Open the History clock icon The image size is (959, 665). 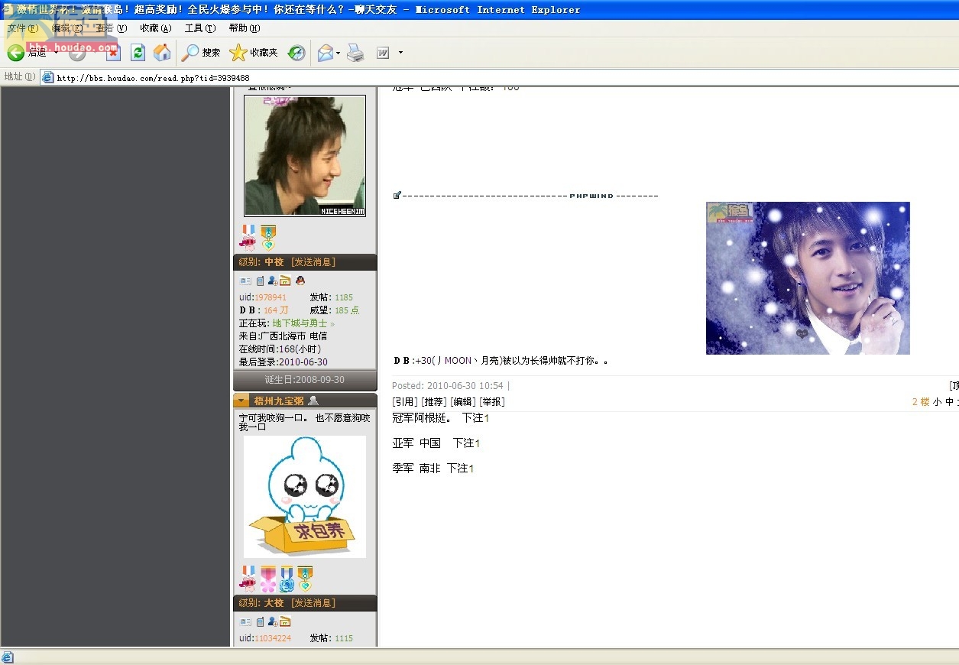[296, 53]
